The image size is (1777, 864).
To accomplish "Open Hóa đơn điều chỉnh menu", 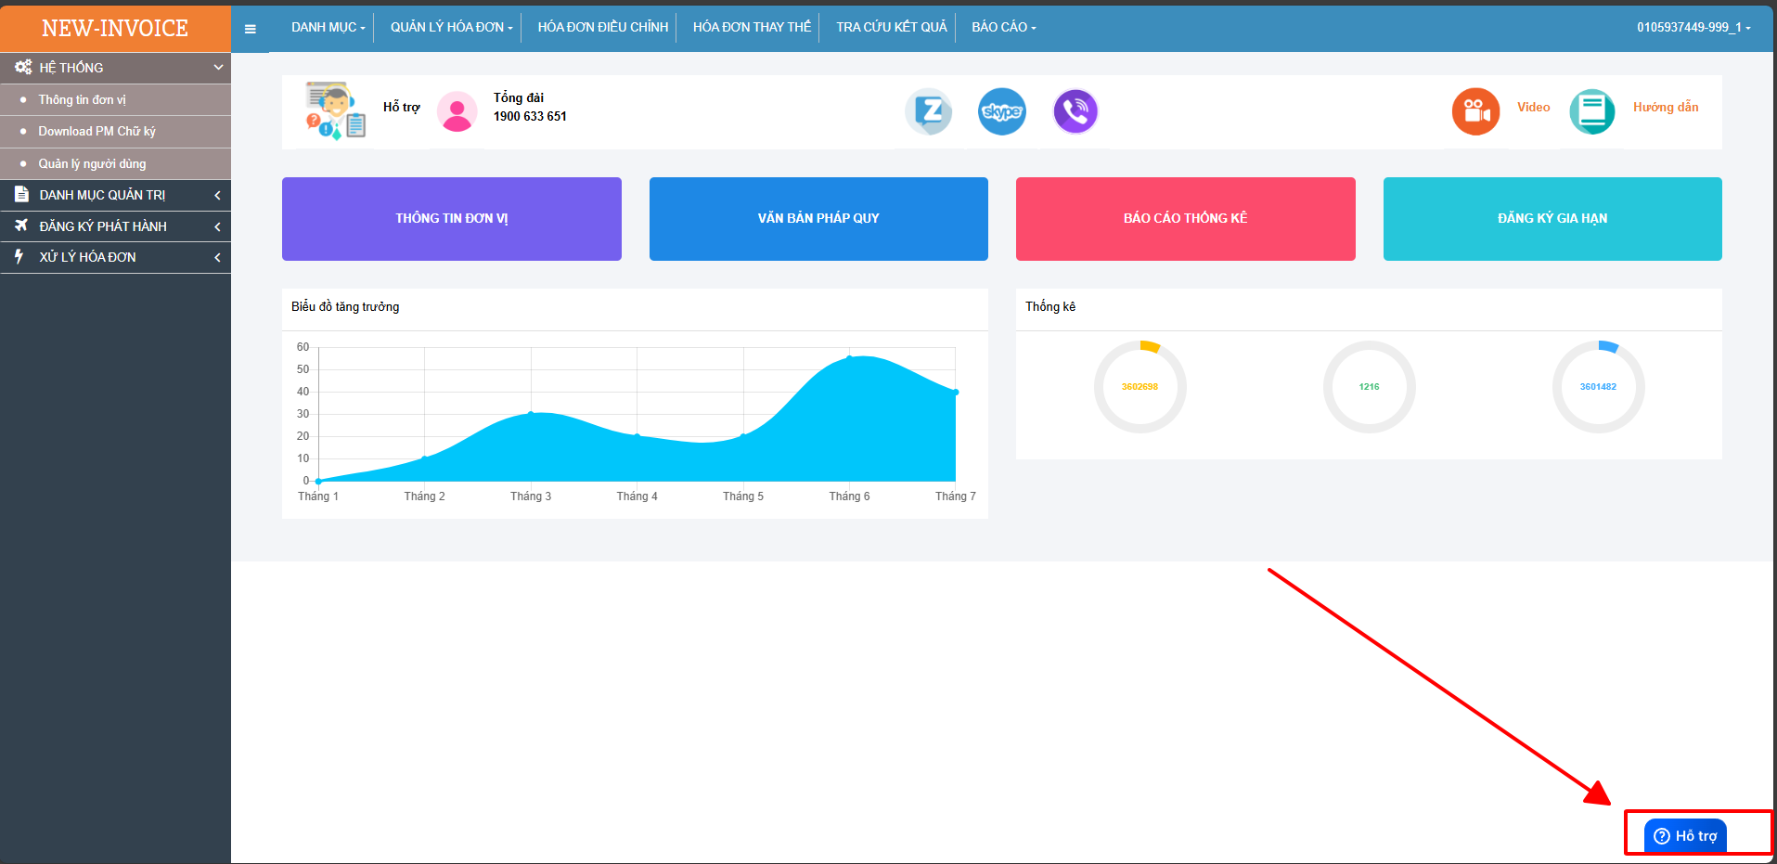I will (x=603, y=27).
